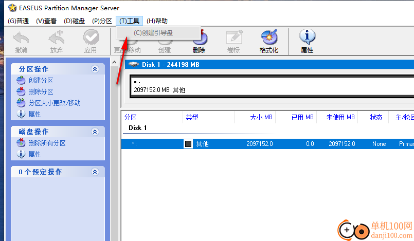Collapse the 0个预定操作 panel
The width and height of the screenshot is (414, 241).
95,172
